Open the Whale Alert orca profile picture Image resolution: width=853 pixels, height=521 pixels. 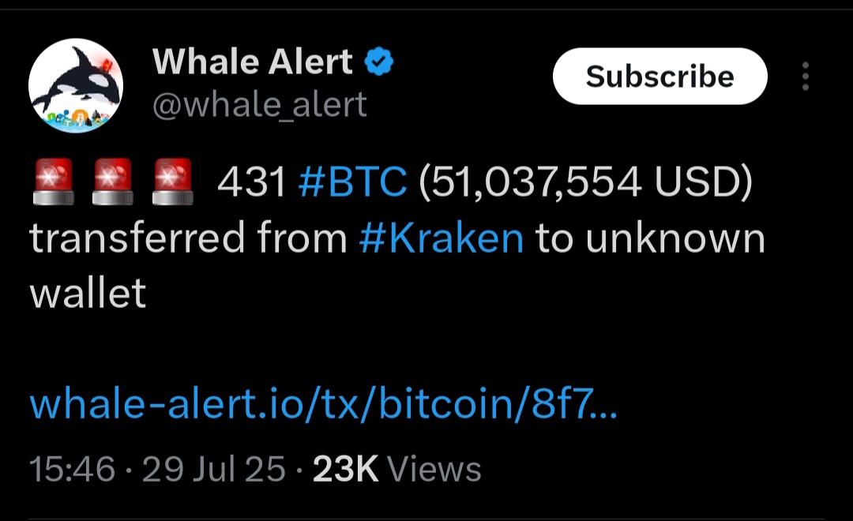click(x=76, y=85)
